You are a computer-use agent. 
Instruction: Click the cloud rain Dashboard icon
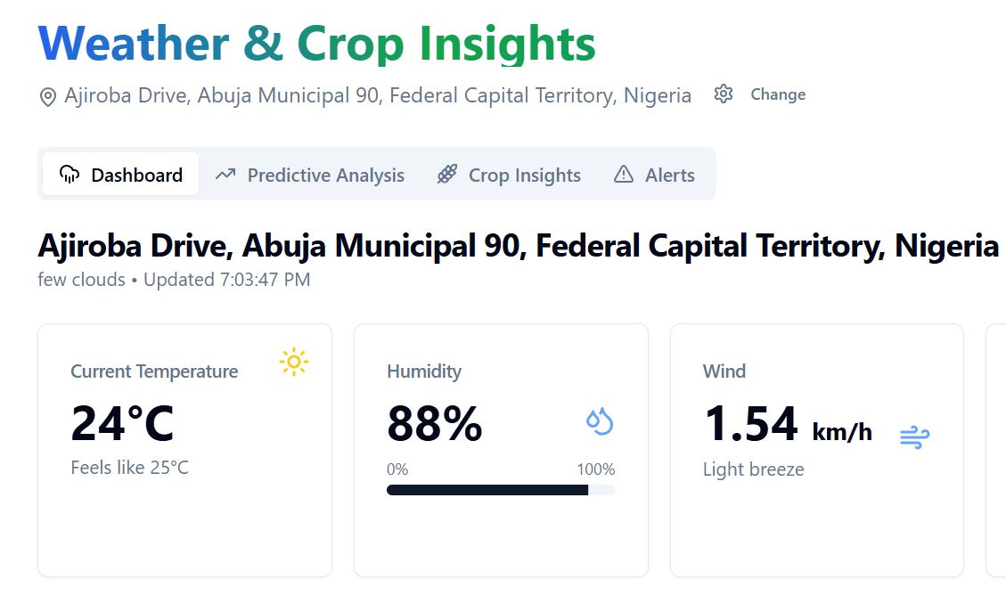point(69,175)
